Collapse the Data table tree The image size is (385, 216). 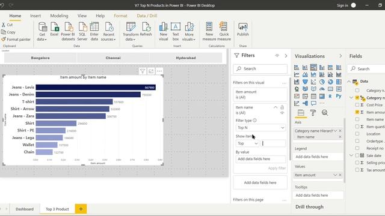click(349, 82)
